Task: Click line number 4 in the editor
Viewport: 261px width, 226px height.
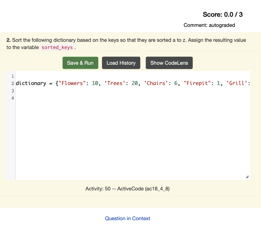Action: (12, 98)
